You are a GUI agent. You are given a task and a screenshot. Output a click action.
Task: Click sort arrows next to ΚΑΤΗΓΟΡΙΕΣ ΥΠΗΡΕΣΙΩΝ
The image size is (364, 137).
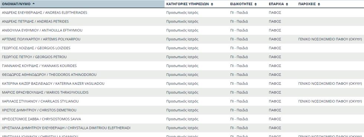coord(212,4)
